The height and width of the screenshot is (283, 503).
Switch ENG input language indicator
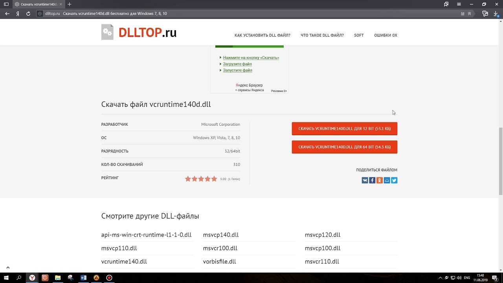click(467, 277)
